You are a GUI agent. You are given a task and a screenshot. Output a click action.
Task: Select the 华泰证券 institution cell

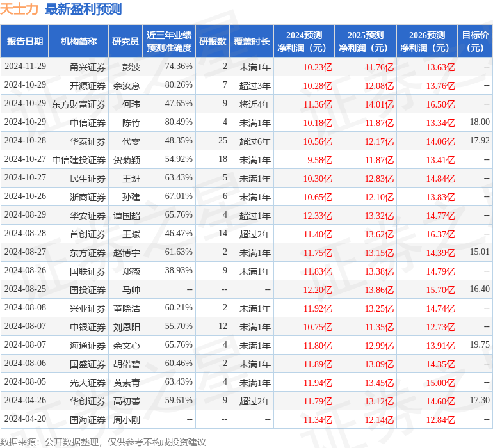[88, 141]
